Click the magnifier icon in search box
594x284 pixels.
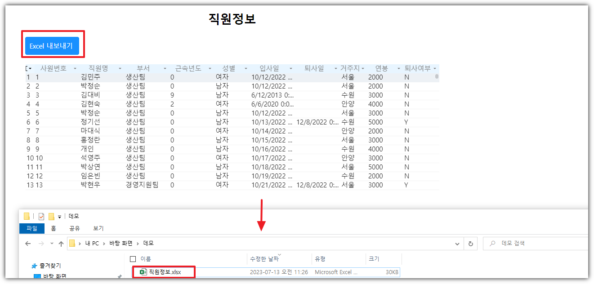point(493,244)
